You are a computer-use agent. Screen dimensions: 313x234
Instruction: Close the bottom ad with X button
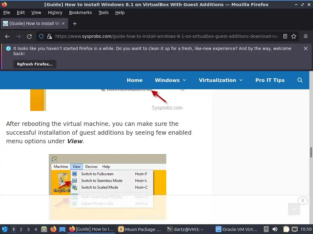tap(303, 201)
